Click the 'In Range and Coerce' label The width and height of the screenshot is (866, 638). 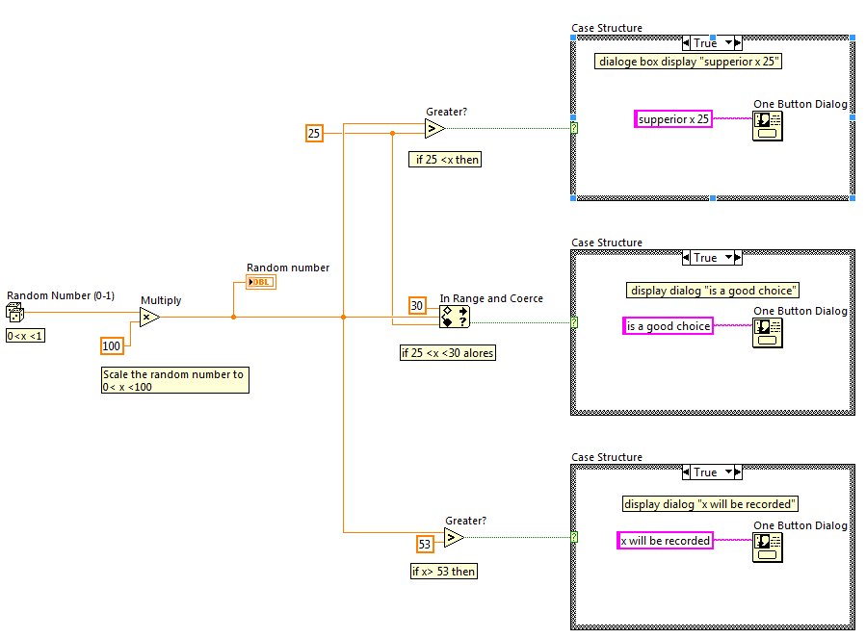coord(491,298)
